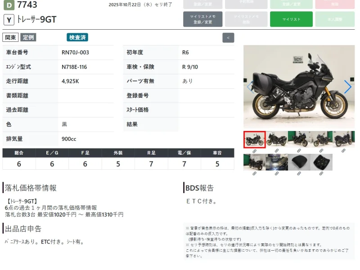Click mileage value 4,925K

70,81
